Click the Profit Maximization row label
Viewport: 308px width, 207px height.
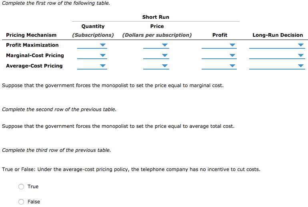(x=32, y=45)
